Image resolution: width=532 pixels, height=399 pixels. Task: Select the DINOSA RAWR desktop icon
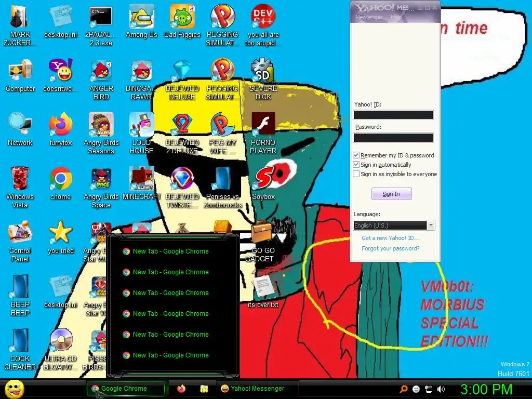click(141, 79)
